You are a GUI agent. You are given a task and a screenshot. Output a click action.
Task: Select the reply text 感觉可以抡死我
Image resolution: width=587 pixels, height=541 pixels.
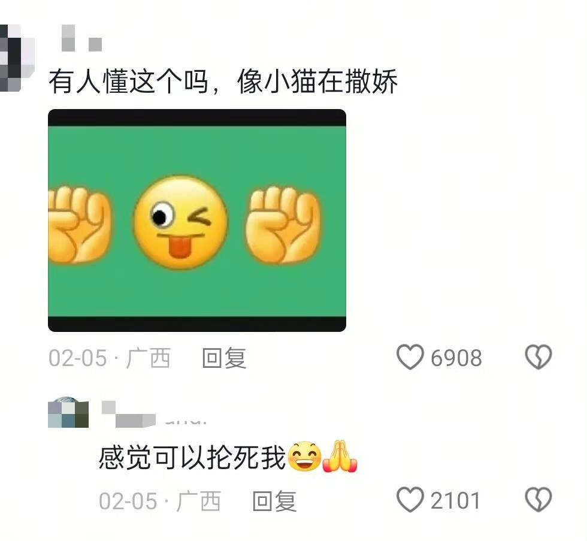pos(192,457)
